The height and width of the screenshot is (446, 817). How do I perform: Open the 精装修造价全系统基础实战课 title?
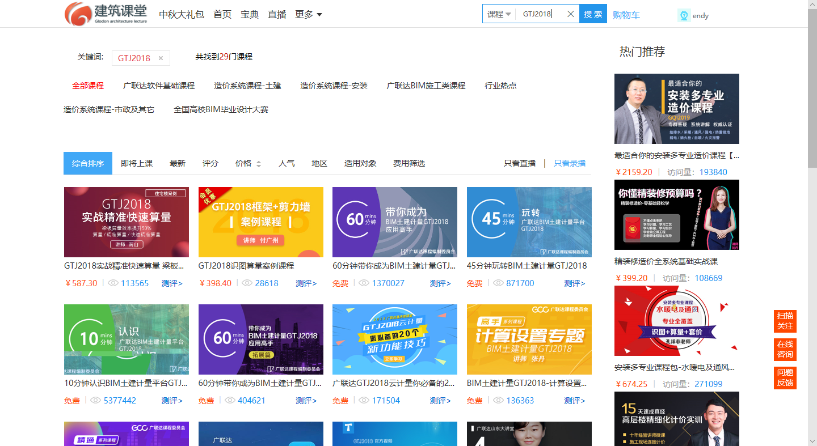tap(666, 261)
